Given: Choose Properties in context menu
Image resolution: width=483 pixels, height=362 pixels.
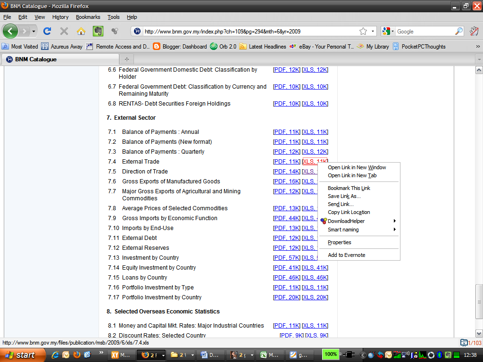Looking at the screenshot, I should 359,242.
